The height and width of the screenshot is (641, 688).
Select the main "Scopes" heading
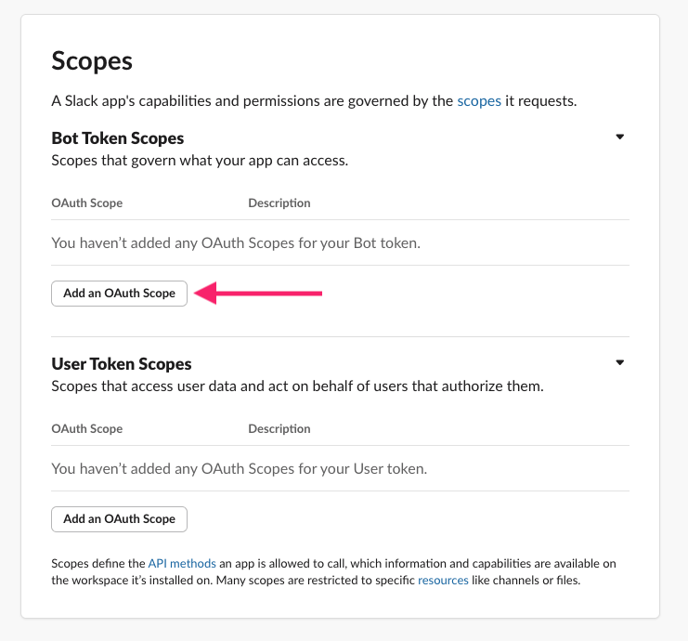[x=92, y=61]
